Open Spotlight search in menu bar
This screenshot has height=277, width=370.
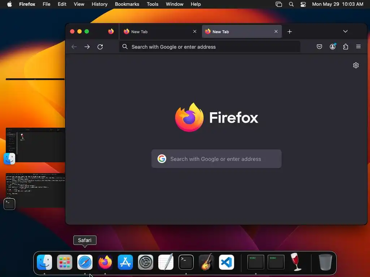(x=291, y=4)
